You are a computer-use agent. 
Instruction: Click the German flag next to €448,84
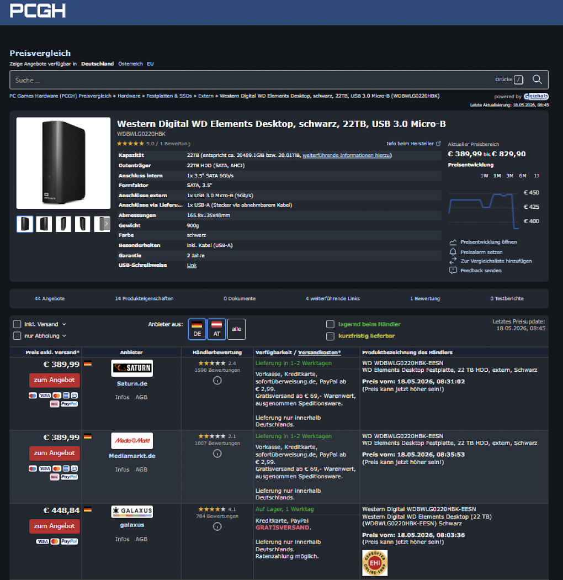click(88, 510)
